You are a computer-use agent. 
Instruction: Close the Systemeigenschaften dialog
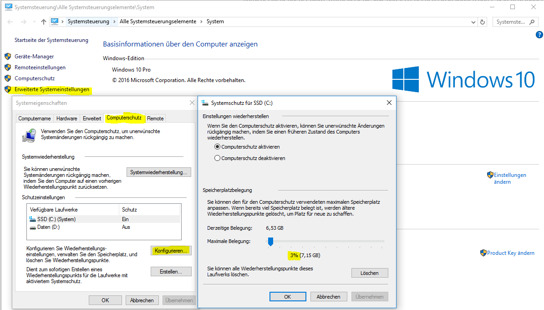click(x=192, y=103)
